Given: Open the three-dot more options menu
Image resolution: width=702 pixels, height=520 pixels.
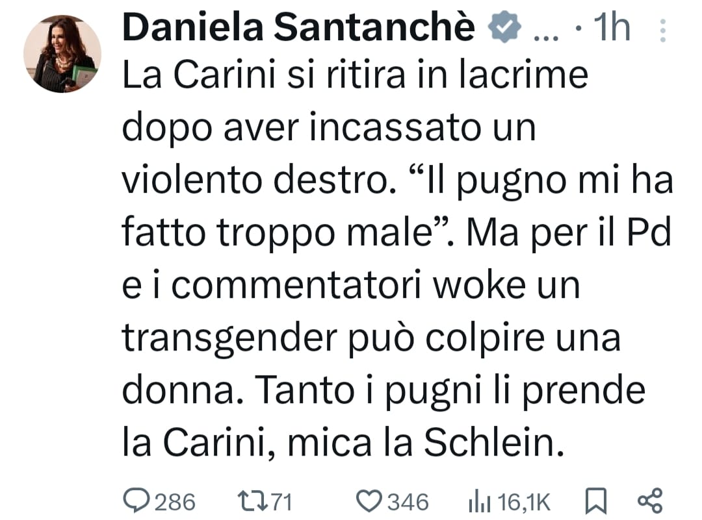Looking at the screenshot, I should tap(662, 30).
